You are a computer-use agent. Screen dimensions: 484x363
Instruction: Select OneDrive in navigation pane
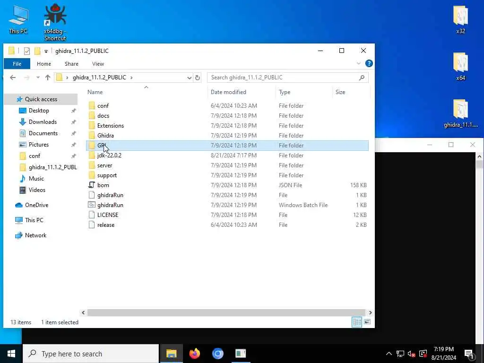(x=36, y=205)
